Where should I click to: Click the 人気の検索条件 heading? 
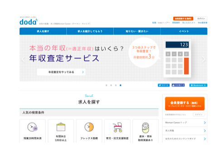pos(33,112)
